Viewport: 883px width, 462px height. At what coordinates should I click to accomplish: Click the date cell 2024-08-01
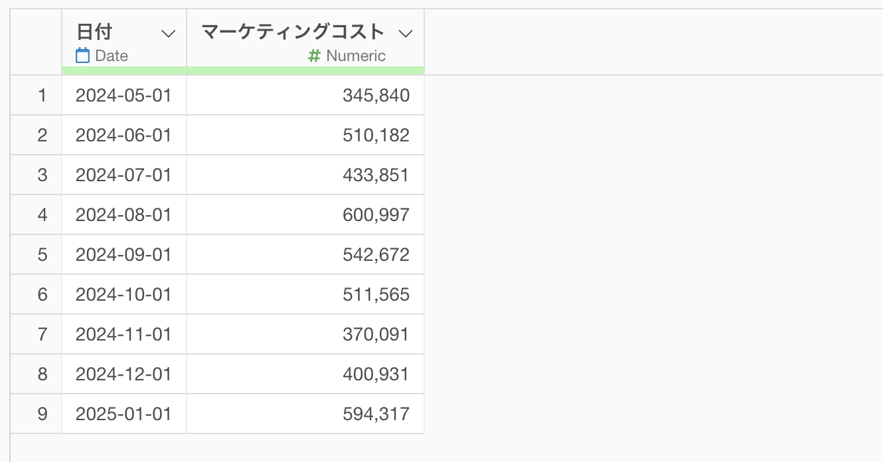[123, 215]
